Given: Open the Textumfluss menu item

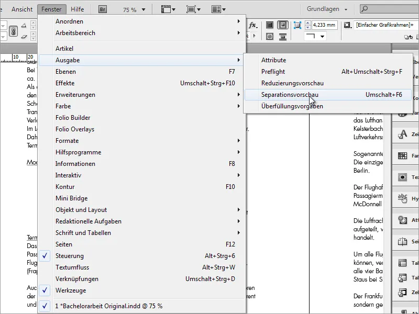Looking at the screenshot, I should click(x=142, y=267).
